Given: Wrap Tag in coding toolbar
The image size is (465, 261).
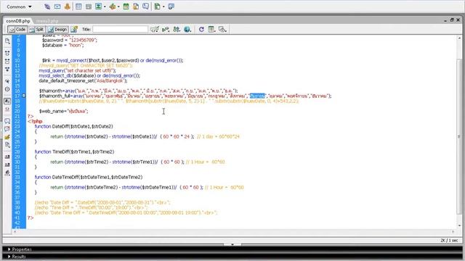Looking at the screenshot, I should [7, 137].
